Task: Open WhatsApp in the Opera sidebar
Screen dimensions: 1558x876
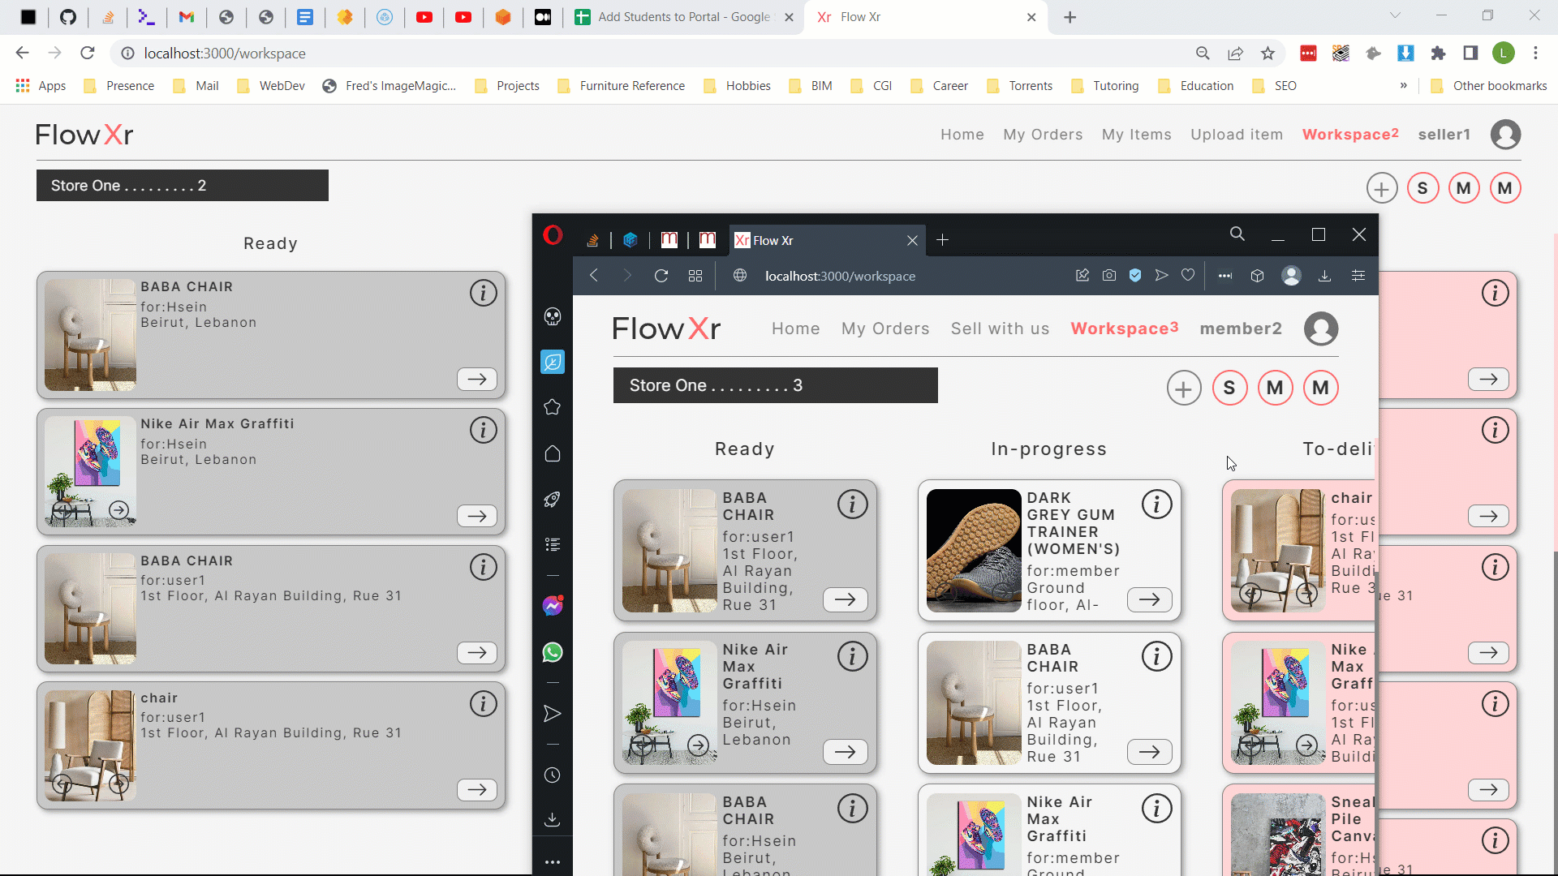Action: coord(553,652)
